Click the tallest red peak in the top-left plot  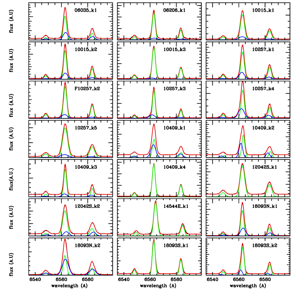(x=65, y=9)
